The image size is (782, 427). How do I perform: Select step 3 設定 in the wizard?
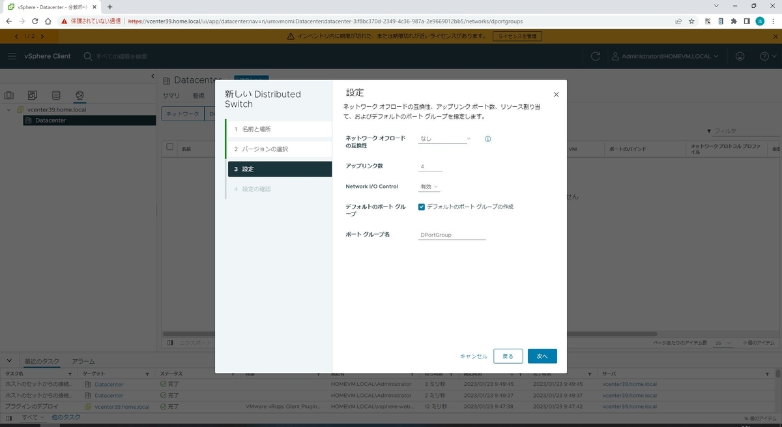tap(280, 169)
